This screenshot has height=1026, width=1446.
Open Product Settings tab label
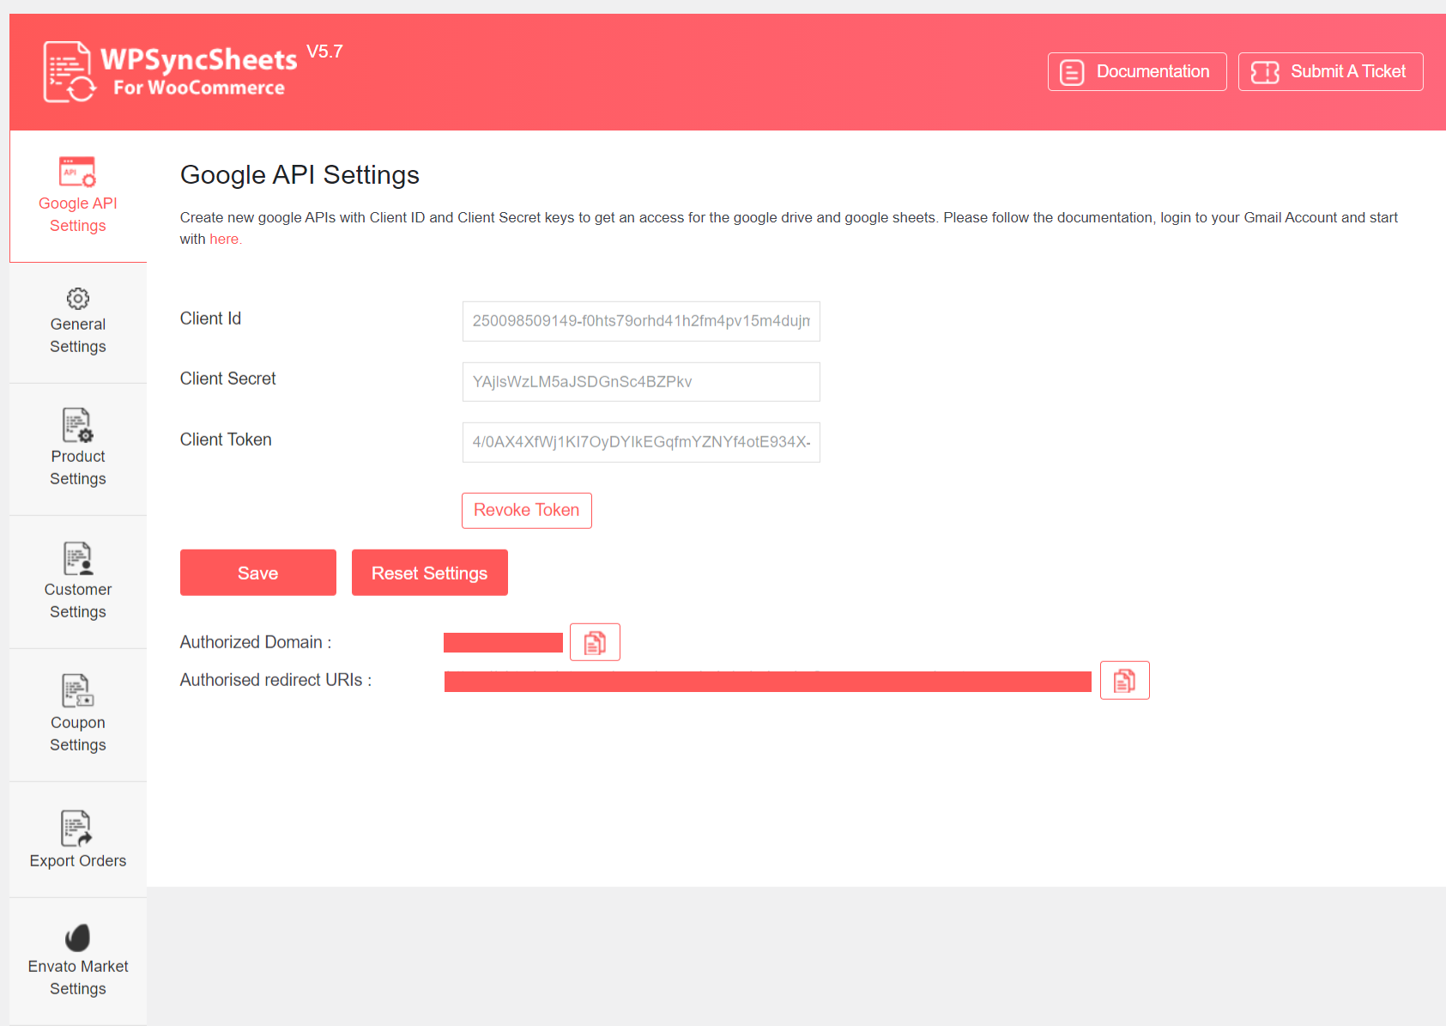click(78, 468)
